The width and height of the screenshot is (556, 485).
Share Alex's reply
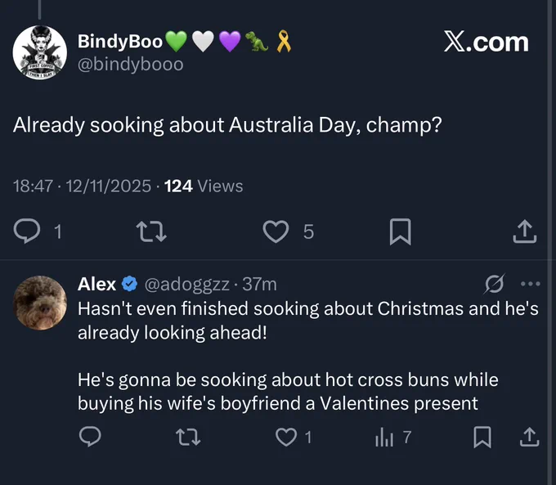(x=529, y=437)
